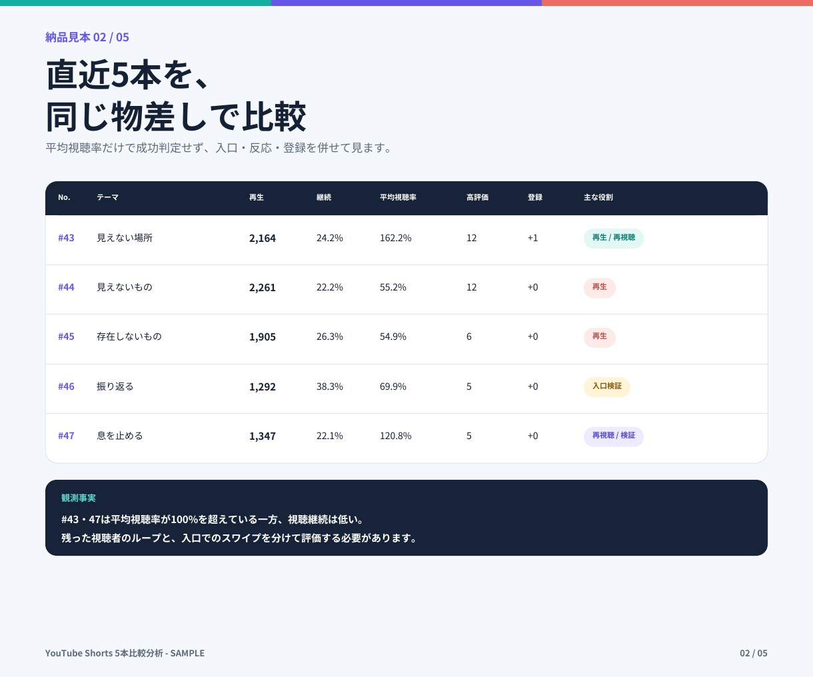
Task: Click the subtitle starting with 平均視聴率だけで
Action: (x=220, y=148)
